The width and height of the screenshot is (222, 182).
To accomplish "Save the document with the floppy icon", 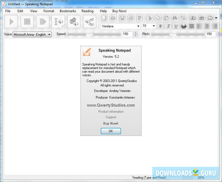I will pyautogui.click(x=122, y=18).
